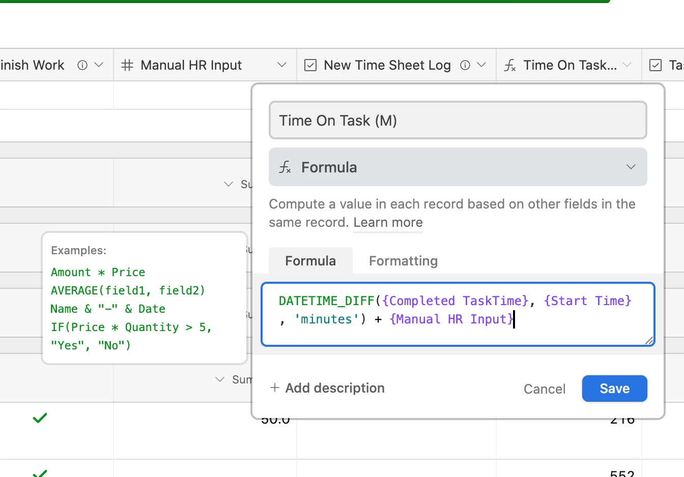The image size is (684, 477).
Task: Click the plus icon beside Add description
Action: pyautogui.click(x=275, y=388)
